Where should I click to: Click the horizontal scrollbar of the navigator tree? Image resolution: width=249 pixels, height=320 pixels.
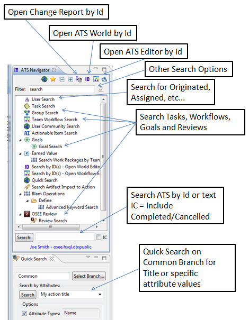(51, 227)
